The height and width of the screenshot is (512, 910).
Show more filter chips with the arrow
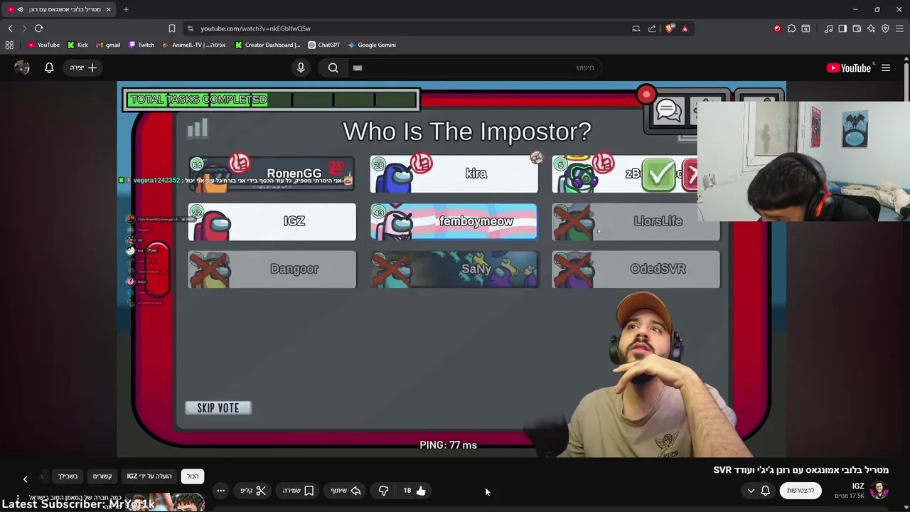[x=25, y=479]
